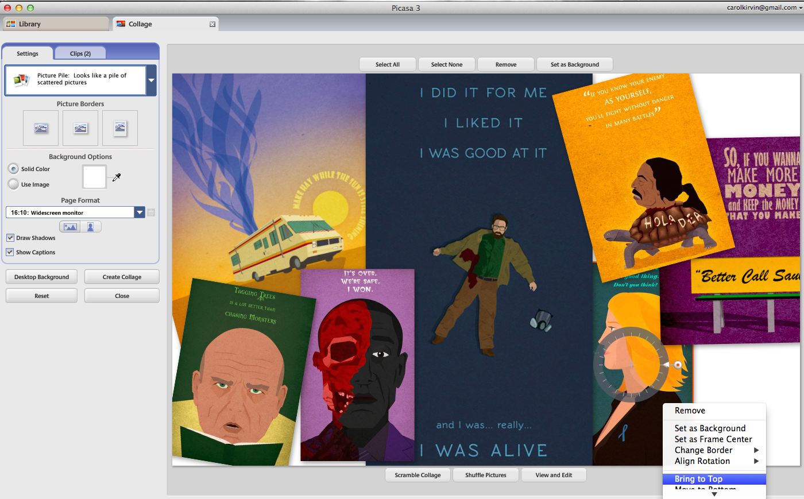Click the View and Edit button
This screenshot has width=804, height=499.
coord(554,475)
